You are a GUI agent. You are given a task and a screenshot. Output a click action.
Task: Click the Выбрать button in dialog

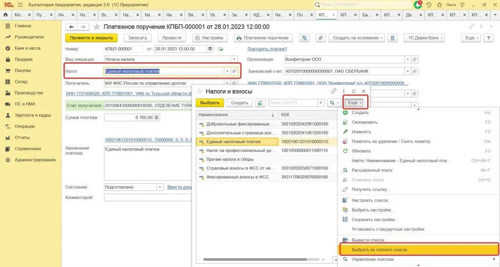(210, 103)
